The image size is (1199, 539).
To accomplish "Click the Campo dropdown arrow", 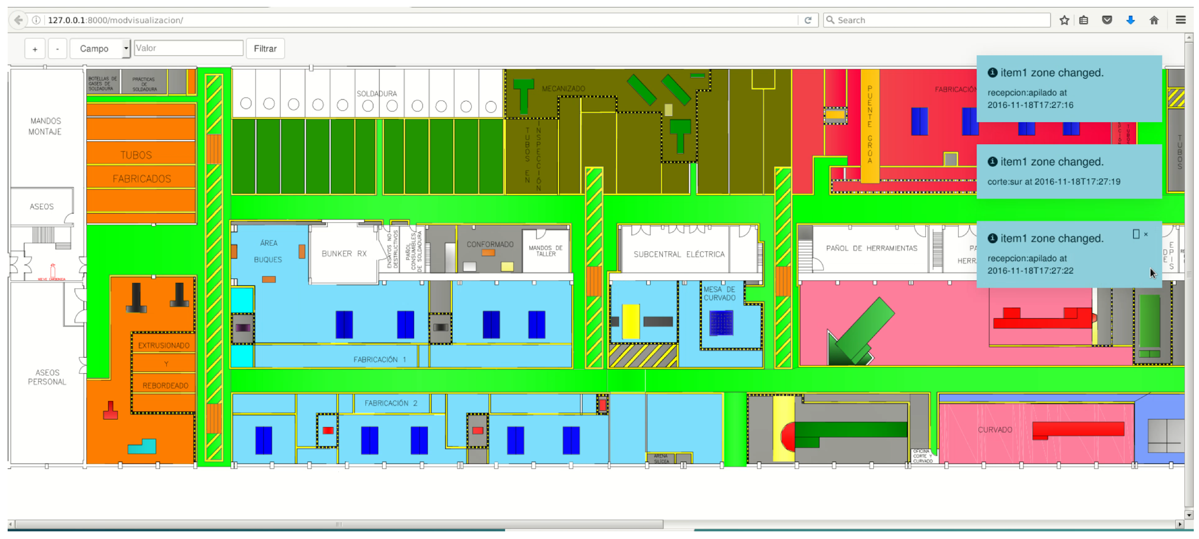I will 125,48.
